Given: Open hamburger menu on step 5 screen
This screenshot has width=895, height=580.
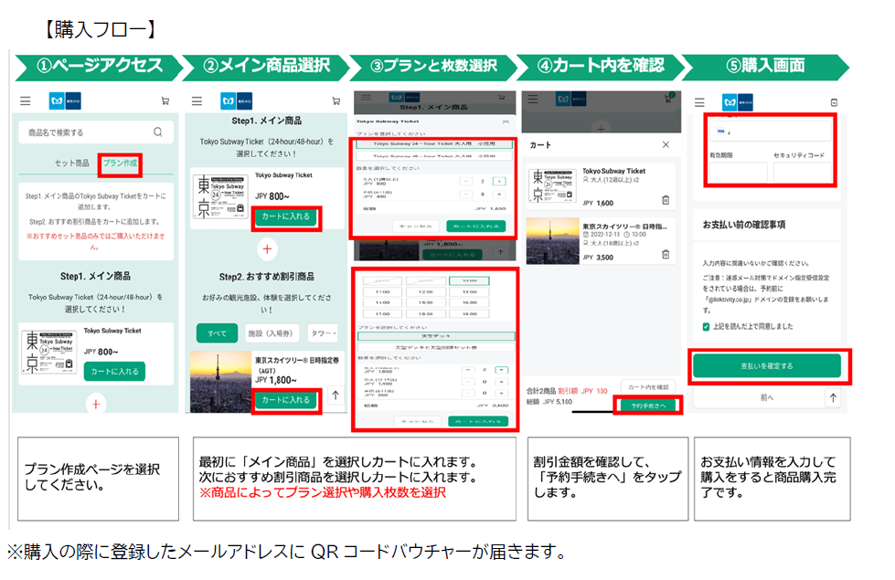Looking at the screenshot, I should (699, 102).
